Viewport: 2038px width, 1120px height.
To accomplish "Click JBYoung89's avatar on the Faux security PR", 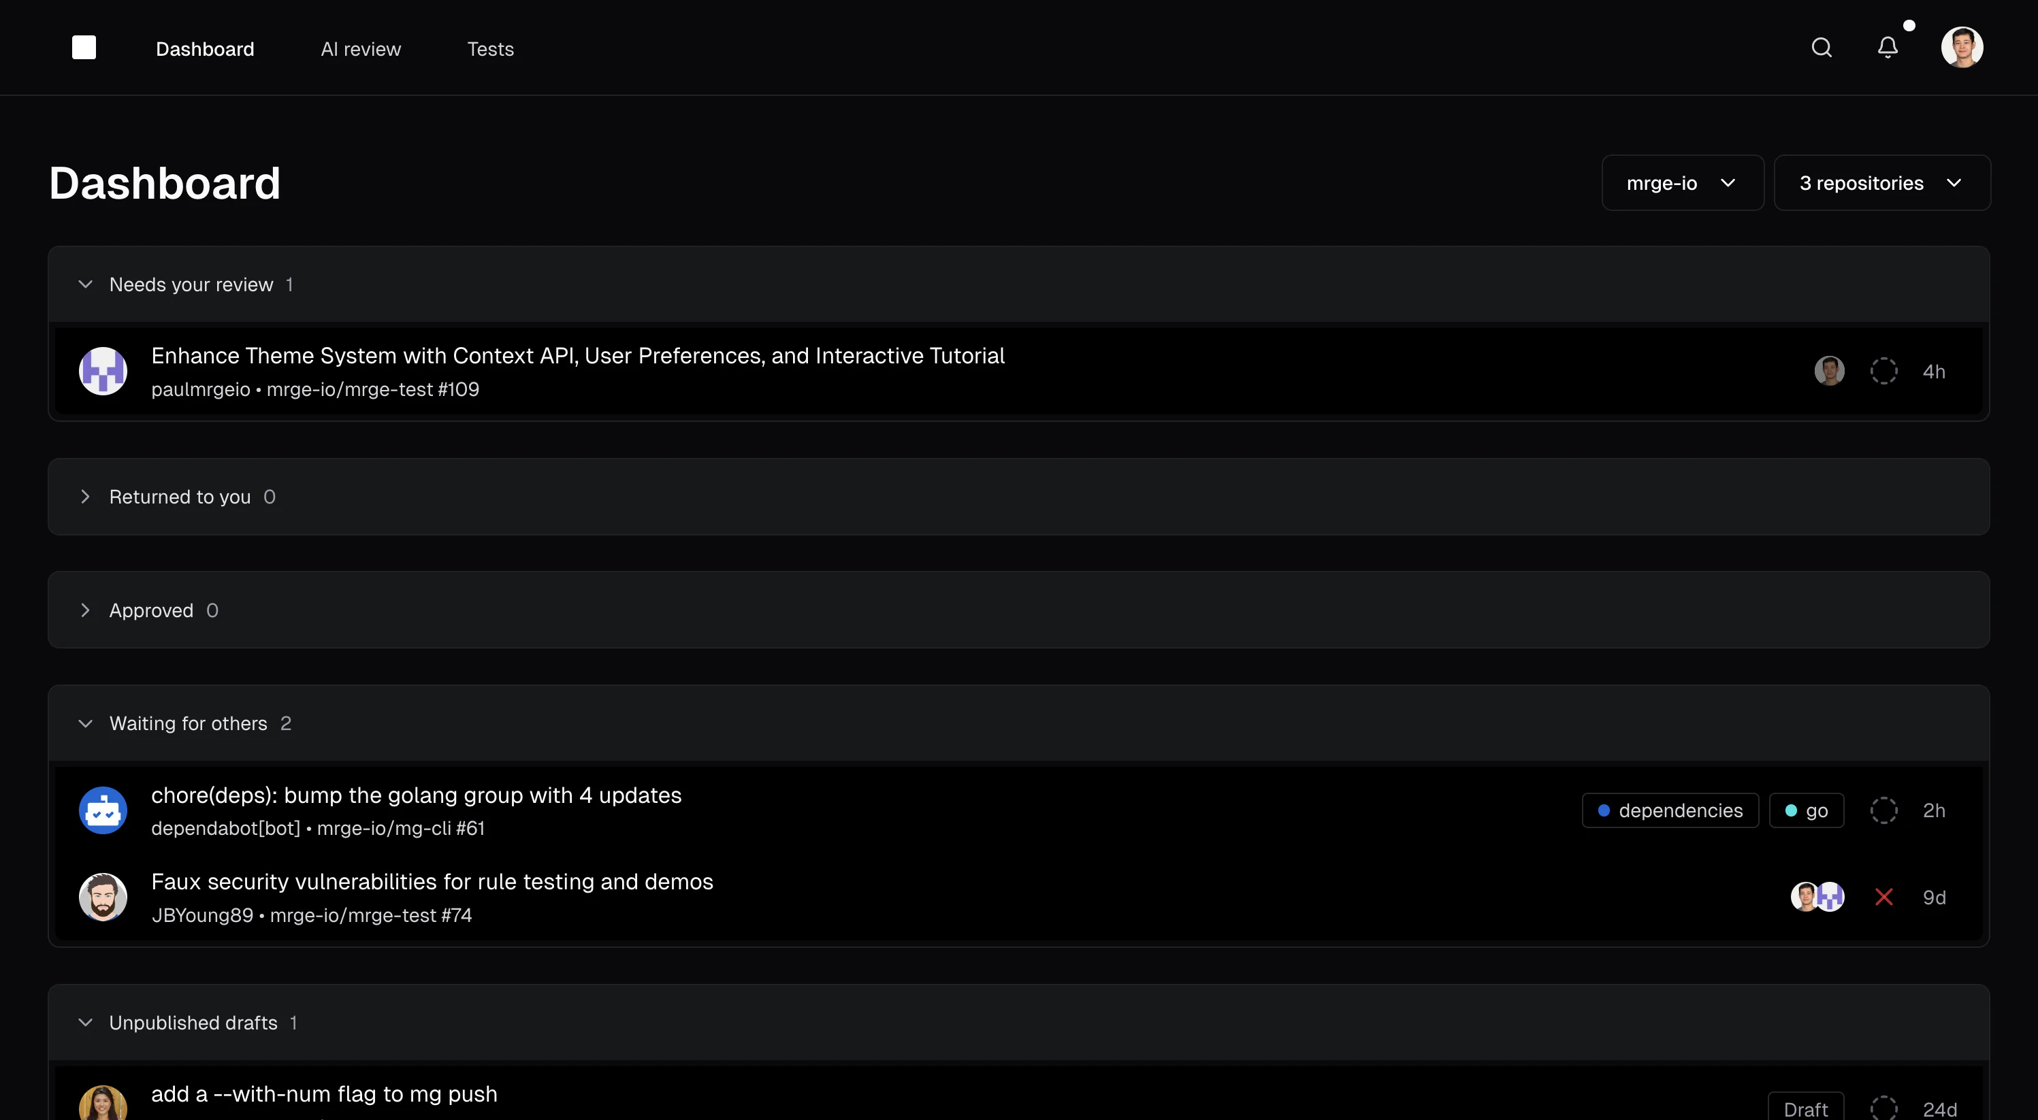I will [103, 897].
